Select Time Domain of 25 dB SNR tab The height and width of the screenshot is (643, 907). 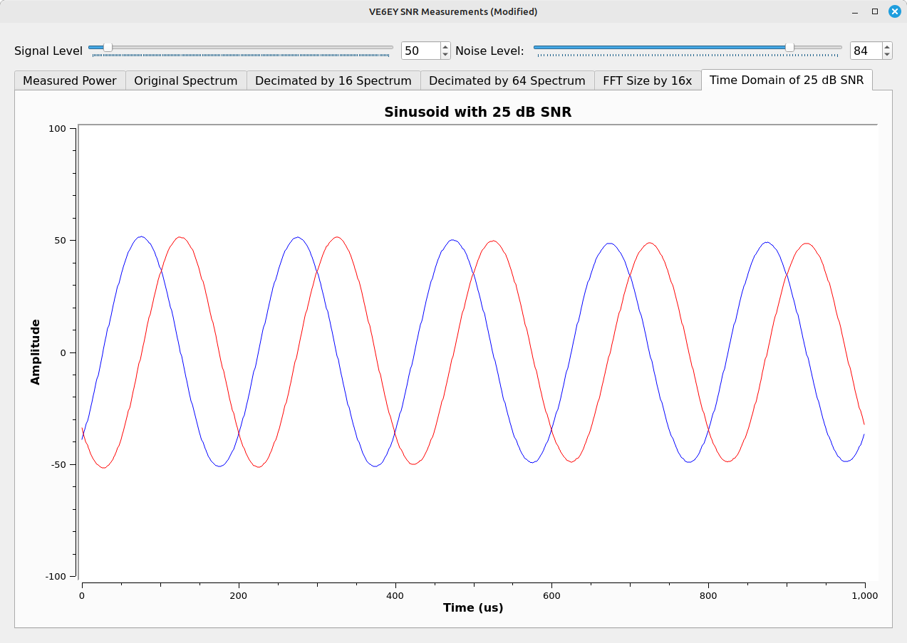(786, 80)
